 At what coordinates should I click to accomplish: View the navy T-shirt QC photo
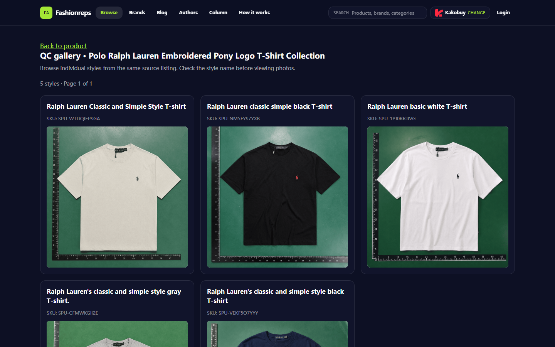pos(277,334)
